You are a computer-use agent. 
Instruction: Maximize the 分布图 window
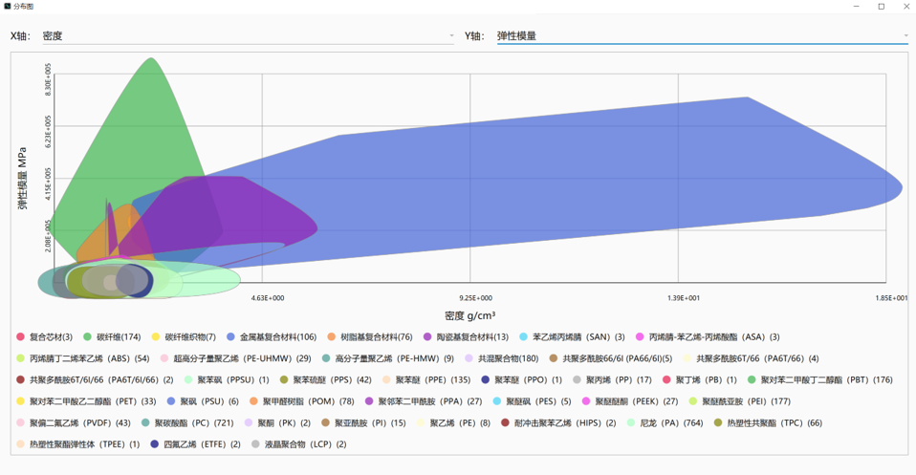[x=881, y=7]
